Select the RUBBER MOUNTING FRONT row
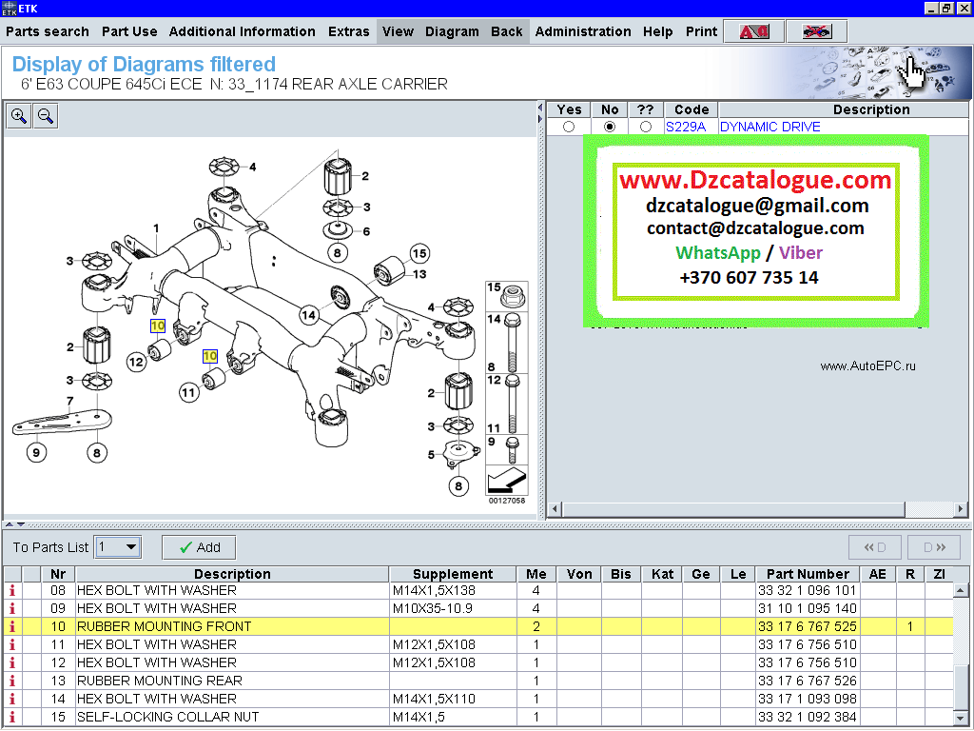 point(478,626)
